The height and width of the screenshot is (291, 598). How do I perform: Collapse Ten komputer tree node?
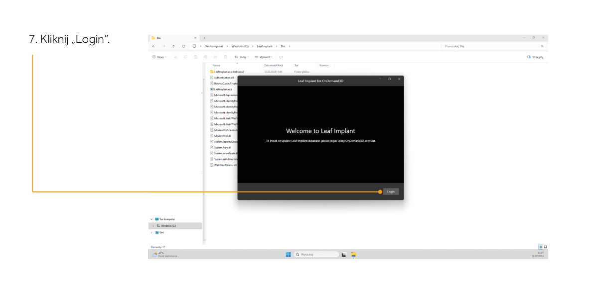tap(151, 219)
